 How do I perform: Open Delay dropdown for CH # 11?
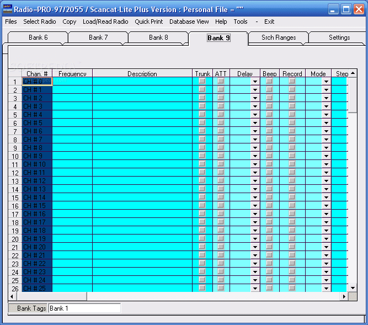255,173
